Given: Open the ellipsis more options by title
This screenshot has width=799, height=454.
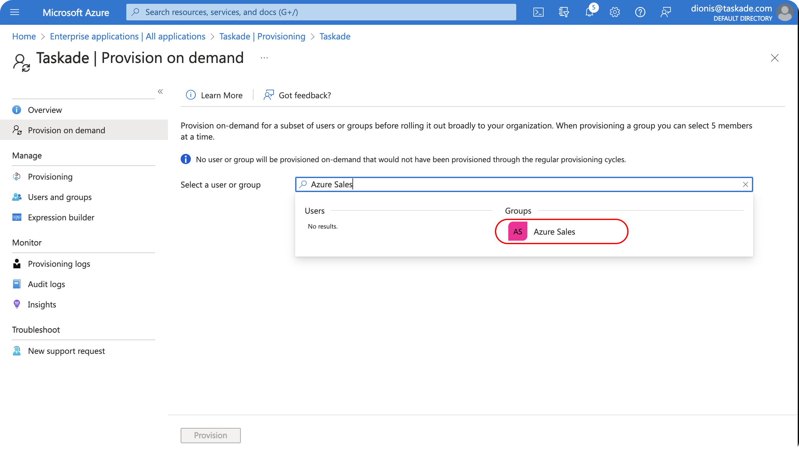Looking at the screenshot, I should point(264,58).
